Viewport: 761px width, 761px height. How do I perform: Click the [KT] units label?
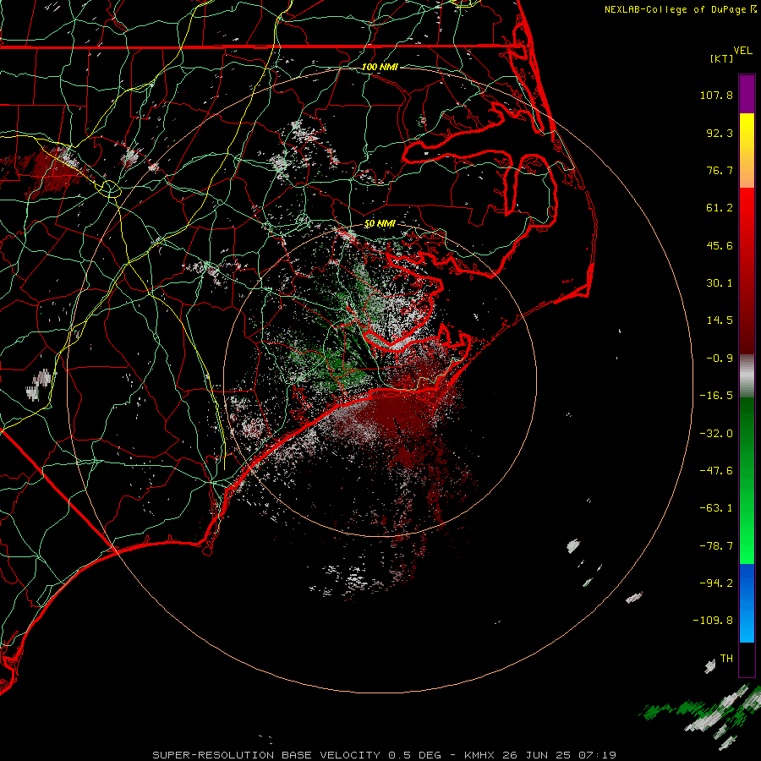(722, 58)
